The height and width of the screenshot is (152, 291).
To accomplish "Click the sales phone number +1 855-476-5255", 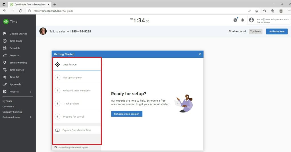I will [79, 31].
